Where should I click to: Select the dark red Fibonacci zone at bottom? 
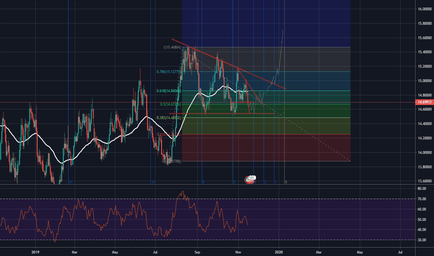coord(265,148)
